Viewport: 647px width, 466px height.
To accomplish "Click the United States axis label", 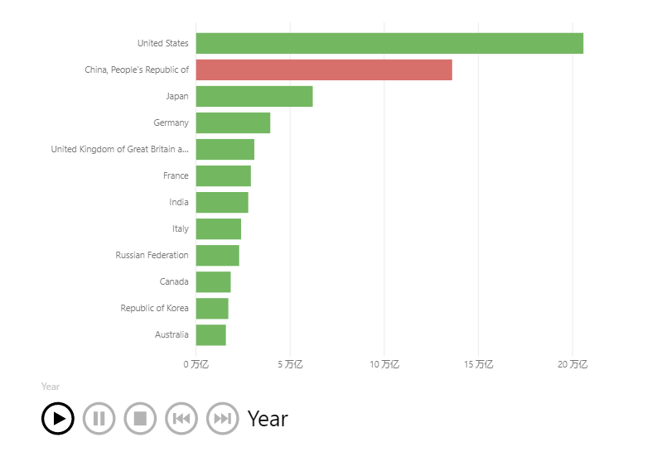I will pyautogui.click(x=162, y=43).
